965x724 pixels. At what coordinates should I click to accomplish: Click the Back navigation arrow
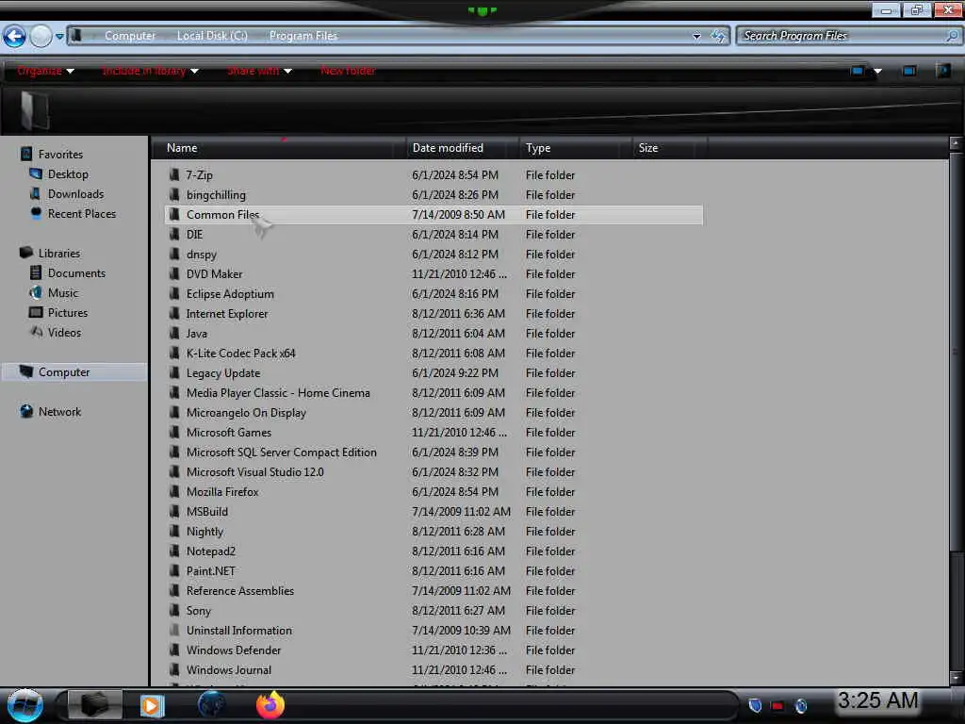point(15,37)
